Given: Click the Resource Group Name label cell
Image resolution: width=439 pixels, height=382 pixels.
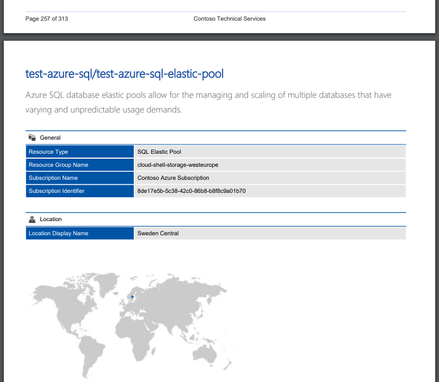Looking at the screenshot, I should pyautogui.click(x=80, y=165).
